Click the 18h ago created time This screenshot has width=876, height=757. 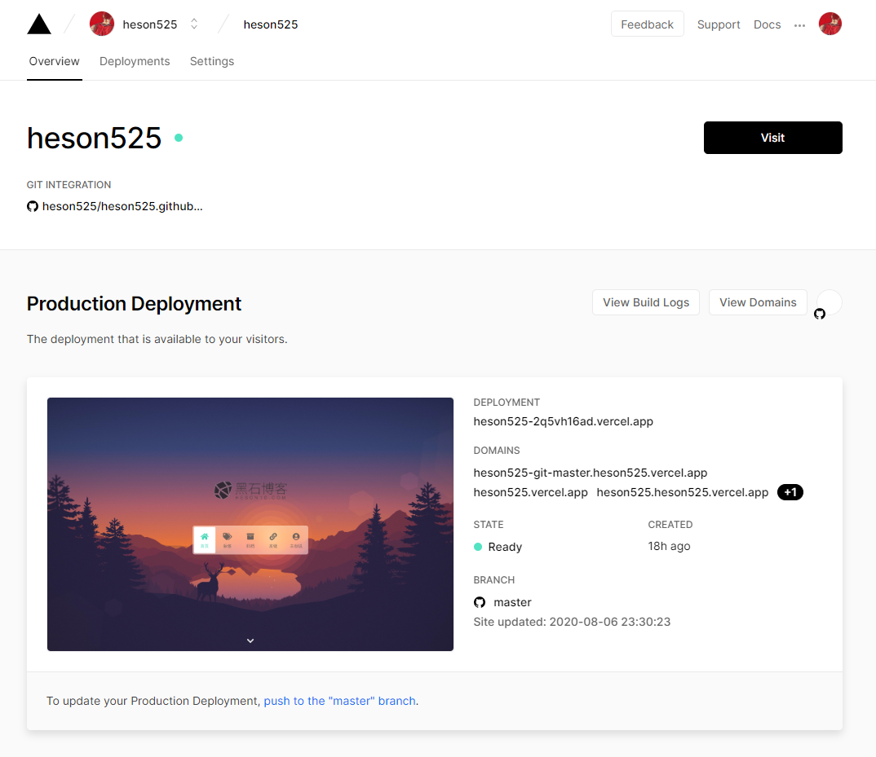(x=669, y=547)
